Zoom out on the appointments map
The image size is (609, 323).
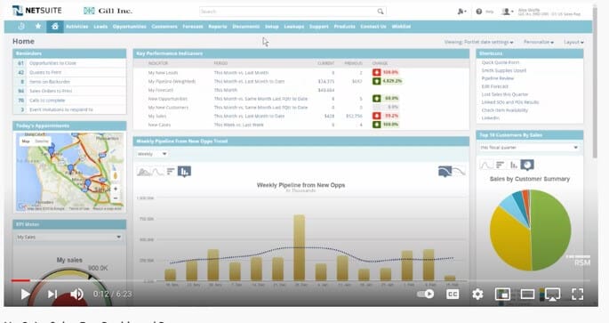click(x=116, y=198)
